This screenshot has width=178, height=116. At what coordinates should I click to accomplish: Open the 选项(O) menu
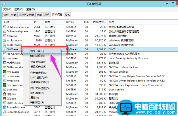click(19, 9)
